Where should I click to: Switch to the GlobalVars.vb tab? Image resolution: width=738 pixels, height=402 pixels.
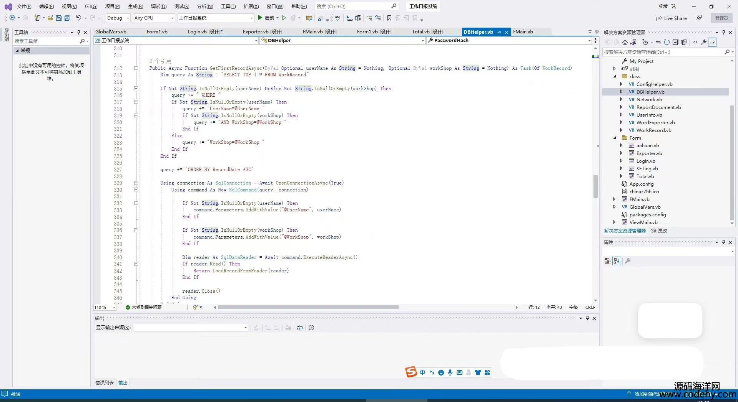point(111,32)
